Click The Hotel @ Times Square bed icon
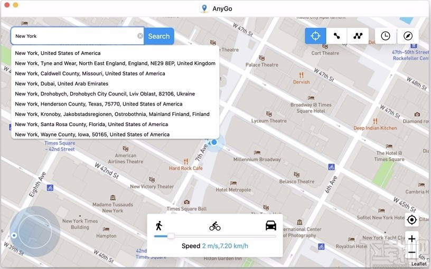 point(389,146)
